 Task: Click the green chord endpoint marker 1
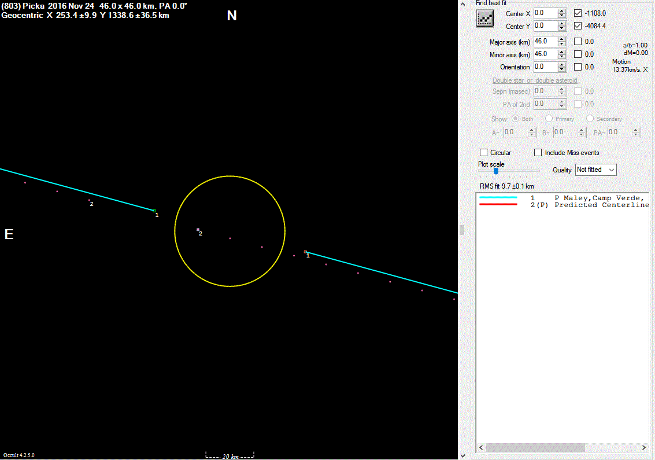154,211
